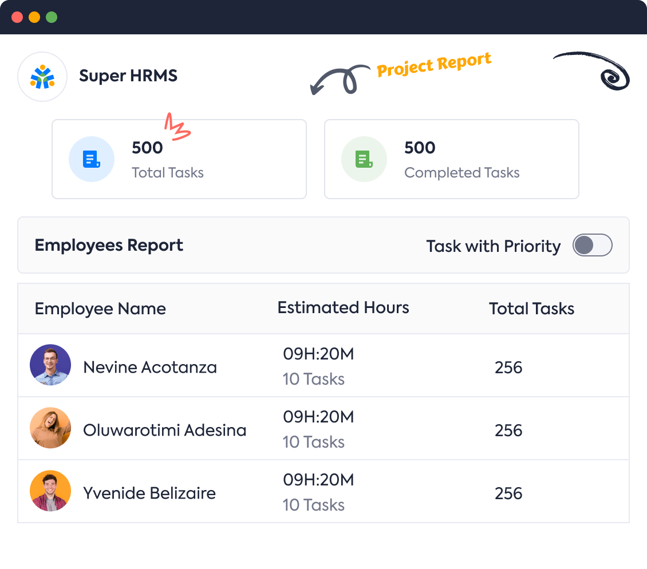
Task: Open Yvenide Belizaire's profile avatar
Action: click(x=50, y=491)
